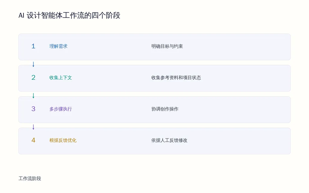Select step number 4
This screenshot has width=309, height=193.
[x=33, y=140]
